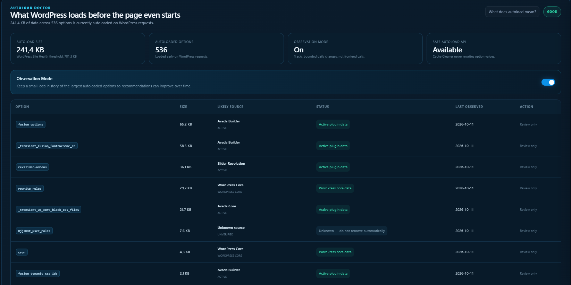Click the "Active plugin data" status for fusion_options
Viewport: 571px width, 285px height.
point(333,124)
